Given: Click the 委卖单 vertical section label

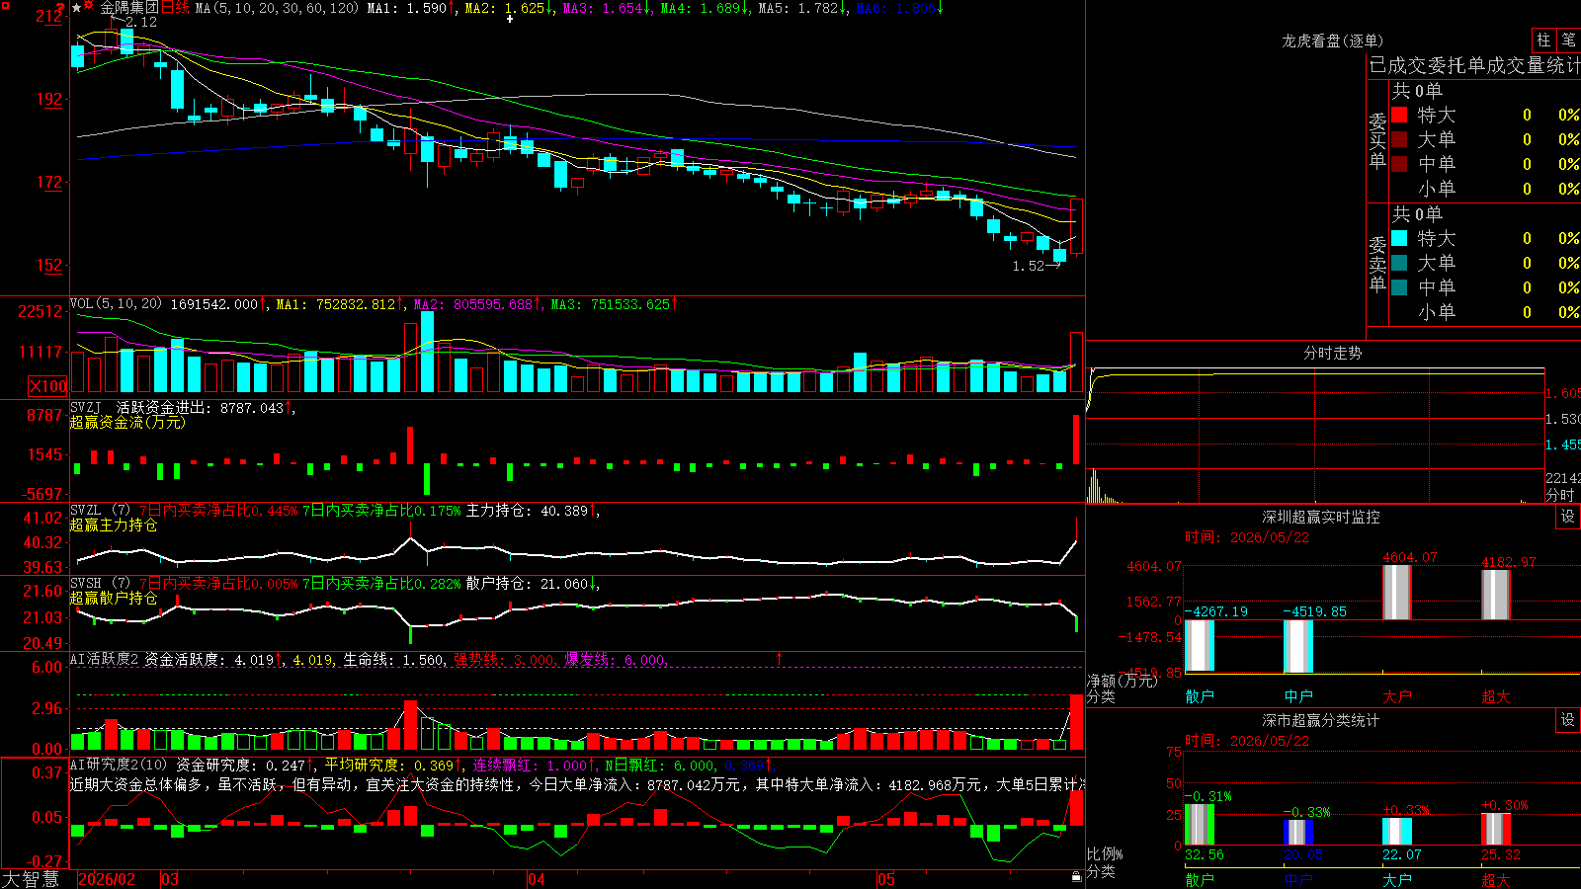Looking at the screenshot, I should 1377,264.
